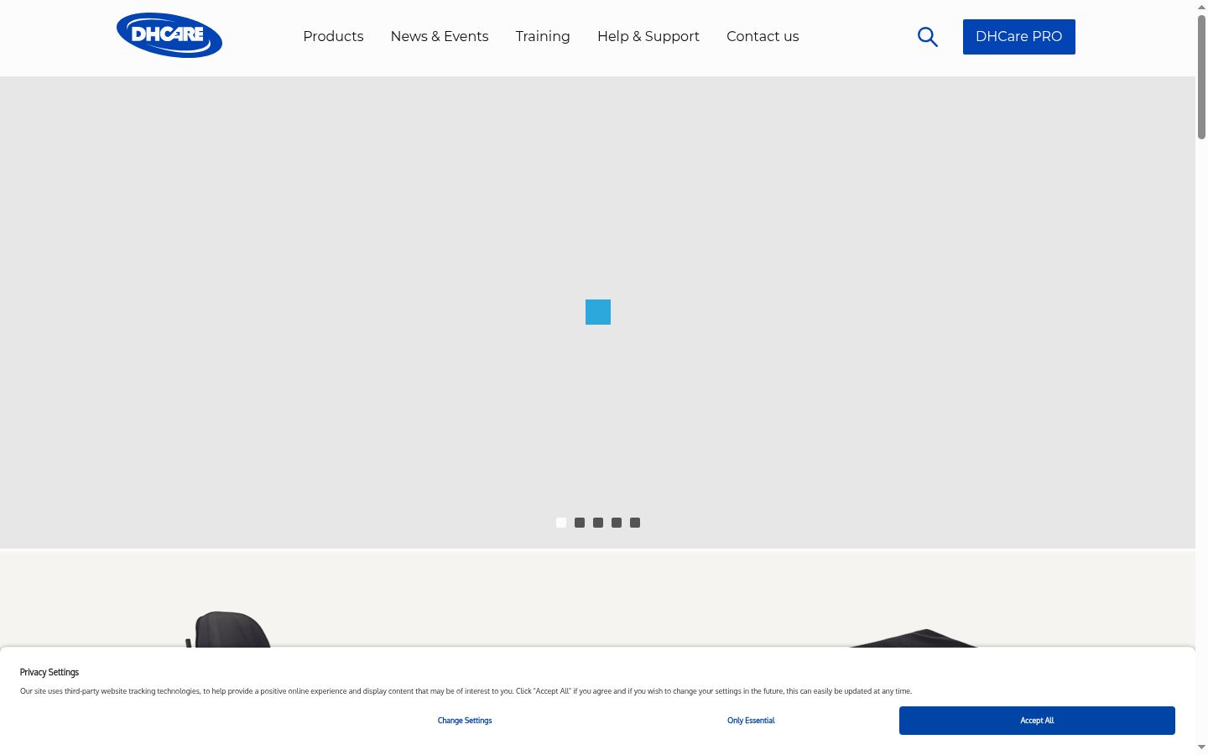Image resolution: width=1208 pixels, height=755 pixels.
Task: Select the fourth carousel slide dot
Action: pyautogui.click(x=617, y=523)
